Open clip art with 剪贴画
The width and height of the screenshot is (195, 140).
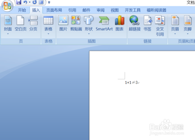pyautogui.click(x=76, y=23)
